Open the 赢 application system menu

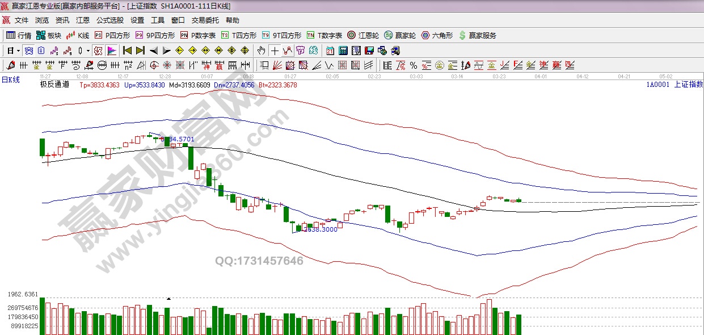pos(6,20)
